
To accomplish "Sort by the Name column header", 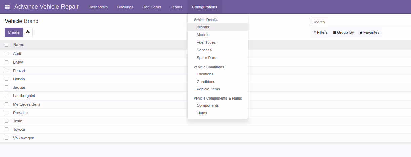I will point(19,45).
